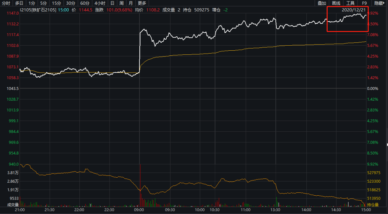Image resolution: width=388 pixels, height=214 pixels.
Task: Click the small arrow on right edge
Action: (x=387, y=144)
